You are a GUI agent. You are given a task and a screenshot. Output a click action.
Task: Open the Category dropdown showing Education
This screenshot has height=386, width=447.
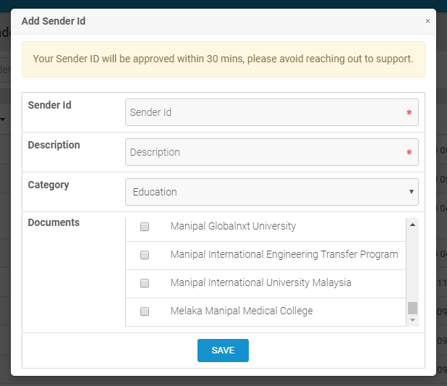(x=271, y=192)
